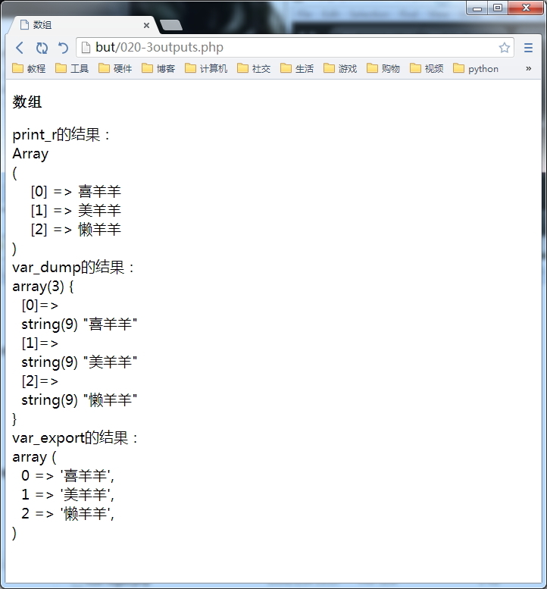Bookmark this page with the star icon
Screen dimensions: 547x589
(505, 47)
